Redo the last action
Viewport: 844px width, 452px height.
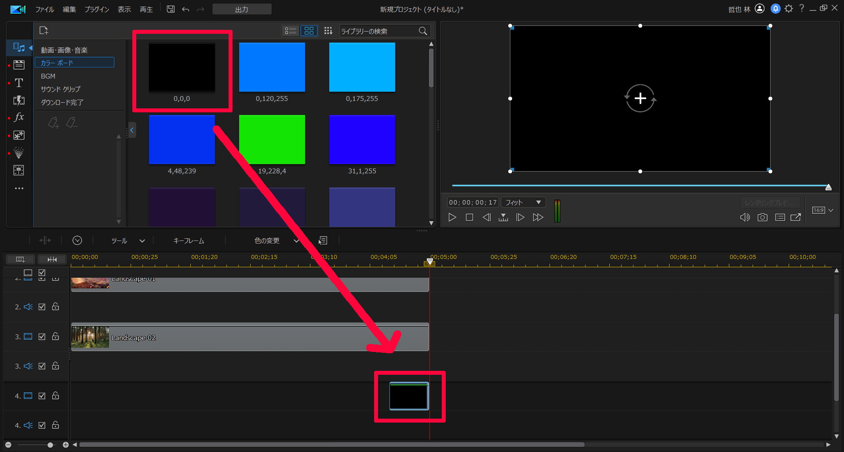[200, 9]
